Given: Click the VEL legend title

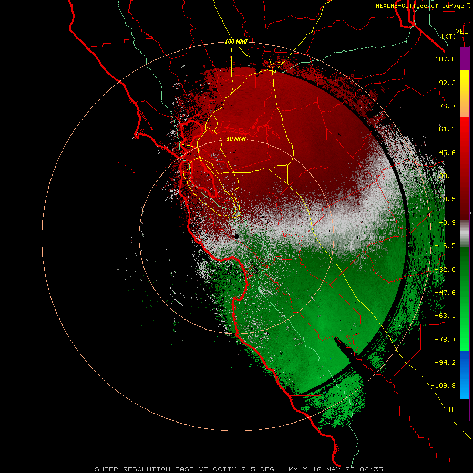Looking at the screenshot, I should tap(461, 32).
